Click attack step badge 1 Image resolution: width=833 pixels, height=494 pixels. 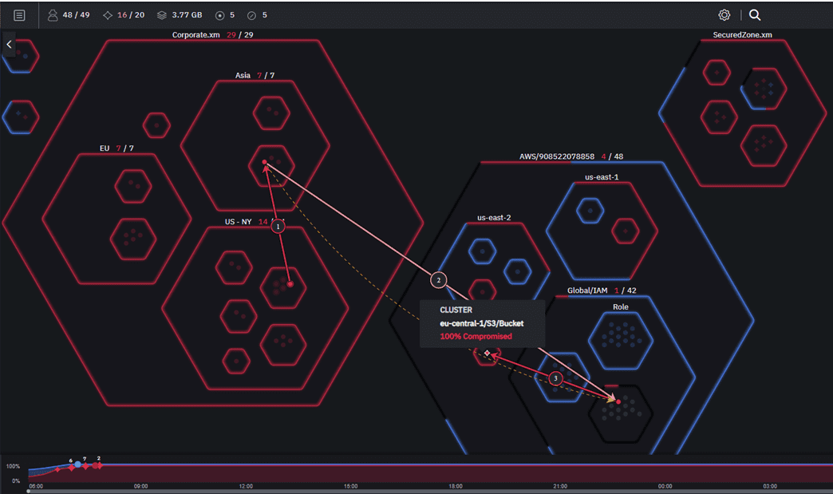coord(277,226)
